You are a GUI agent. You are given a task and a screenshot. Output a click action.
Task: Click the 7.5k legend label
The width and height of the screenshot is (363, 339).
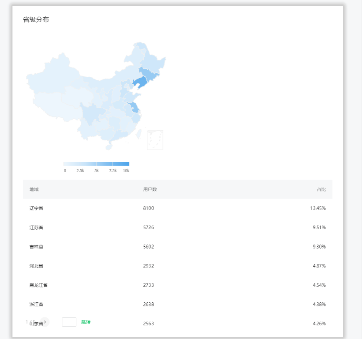point(113,171)
